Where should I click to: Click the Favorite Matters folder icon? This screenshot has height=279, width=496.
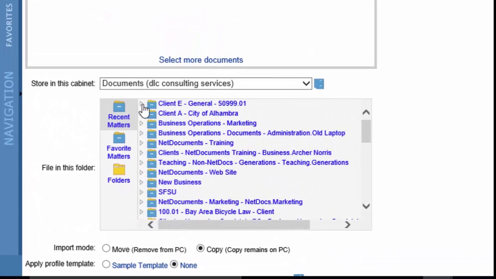tap(119, 138)
